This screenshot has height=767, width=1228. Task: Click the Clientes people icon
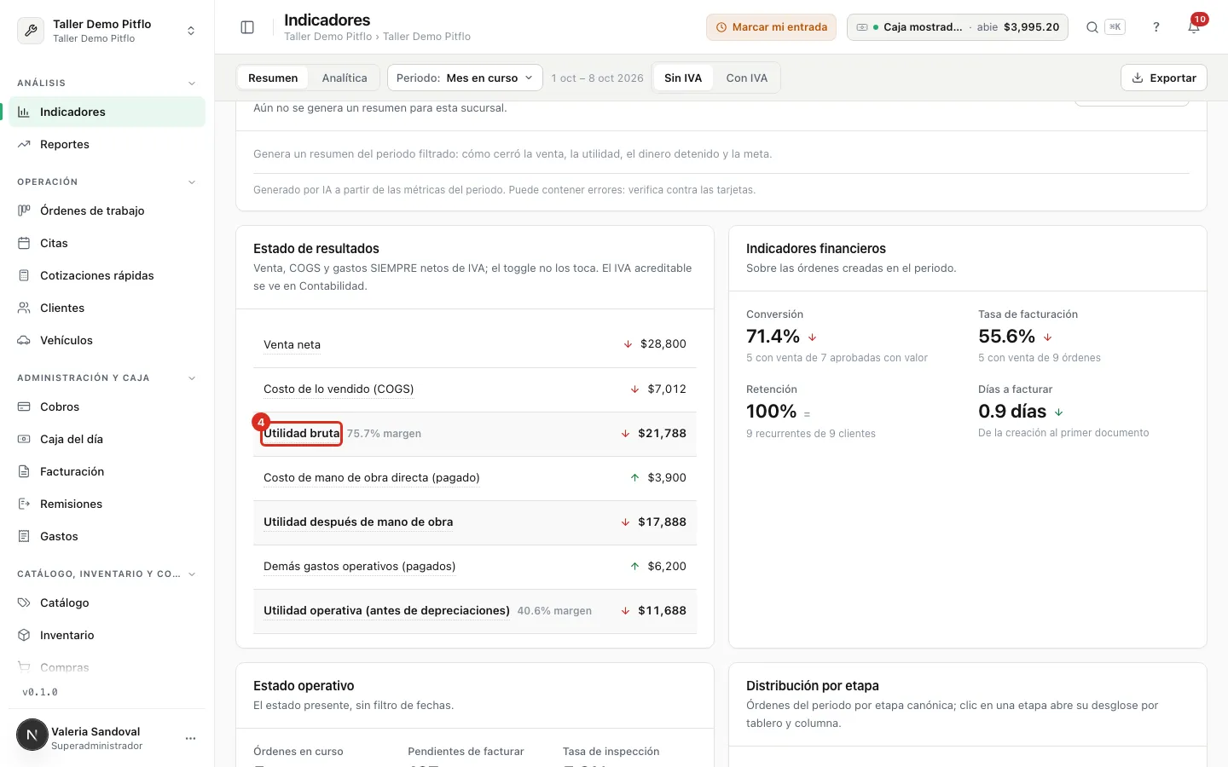coord(24,308)
